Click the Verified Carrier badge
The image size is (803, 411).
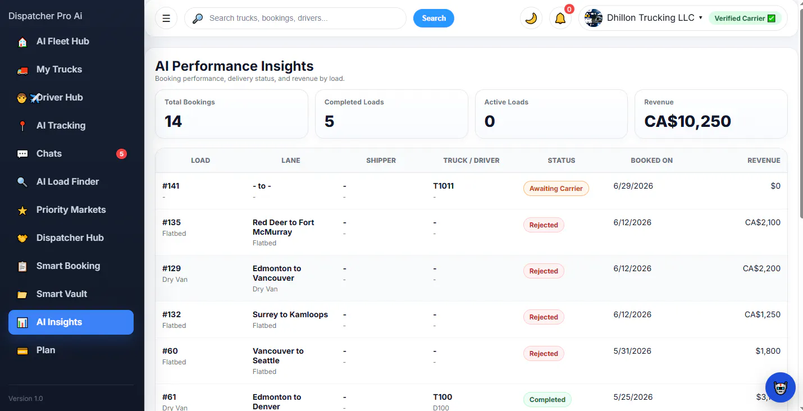coord(745,18)
